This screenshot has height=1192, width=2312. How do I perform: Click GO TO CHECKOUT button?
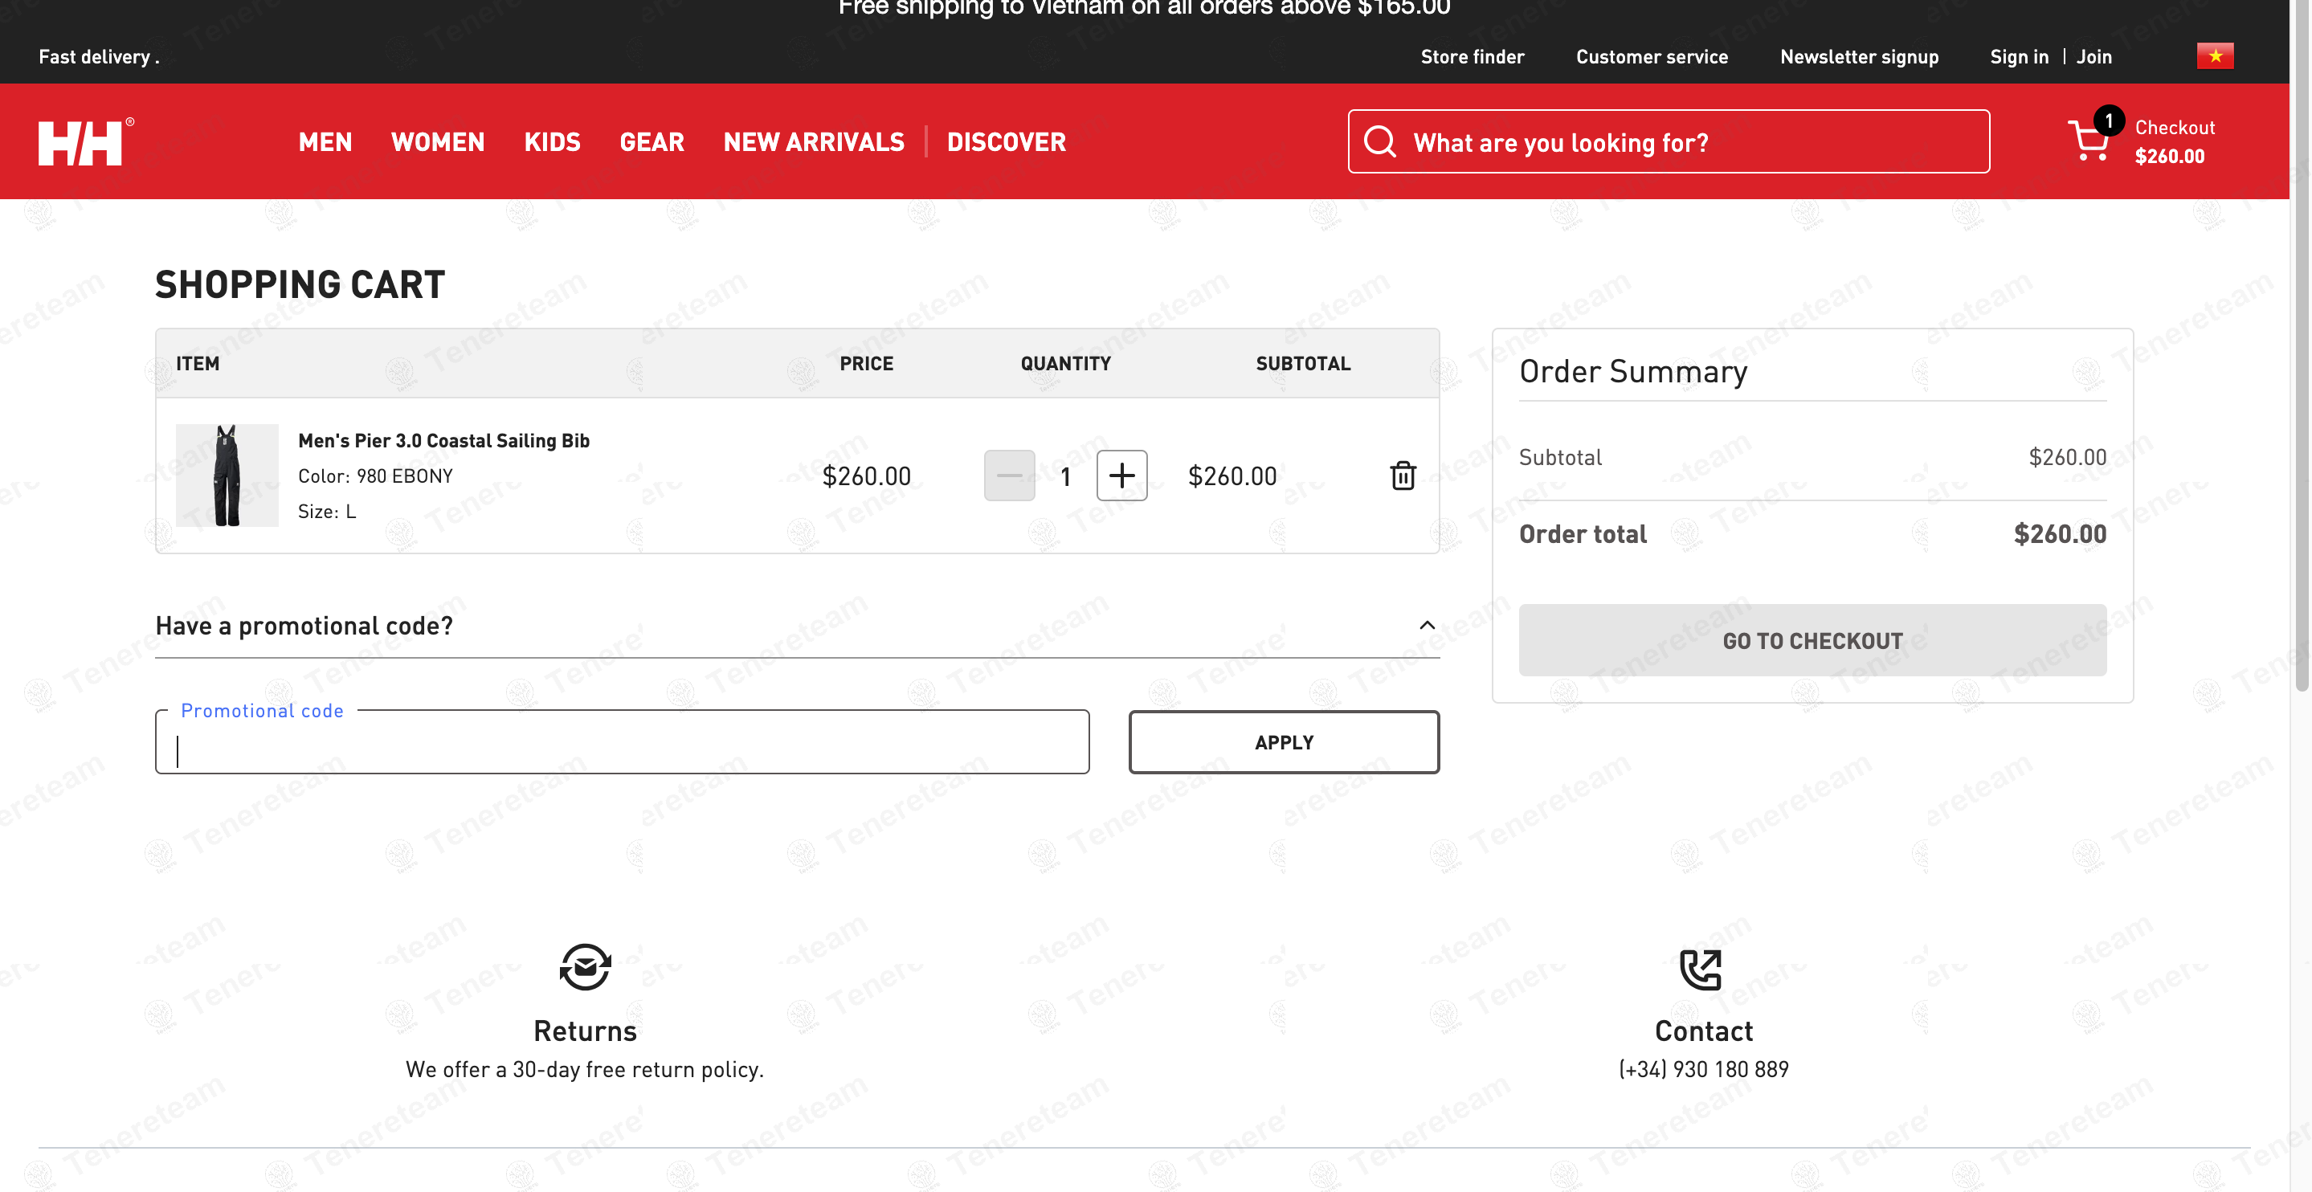1812,640
